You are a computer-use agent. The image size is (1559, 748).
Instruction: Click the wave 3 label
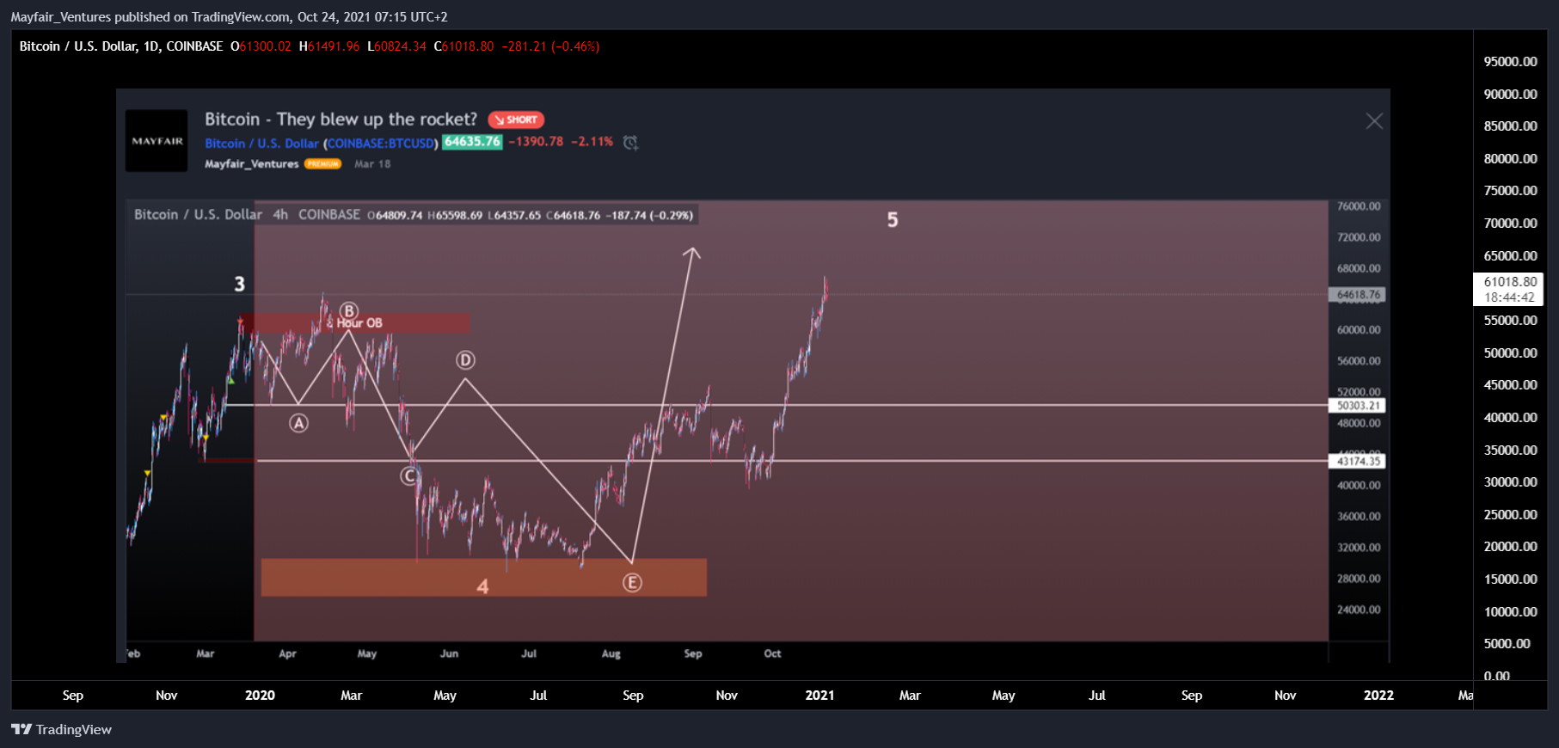(x=240, y=284)
